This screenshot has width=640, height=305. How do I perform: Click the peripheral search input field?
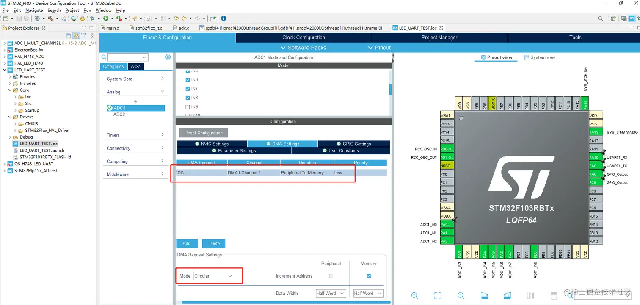click(x=127, y=57)
